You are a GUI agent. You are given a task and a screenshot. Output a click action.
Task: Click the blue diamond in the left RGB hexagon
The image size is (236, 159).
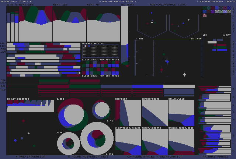click(152, 13)
